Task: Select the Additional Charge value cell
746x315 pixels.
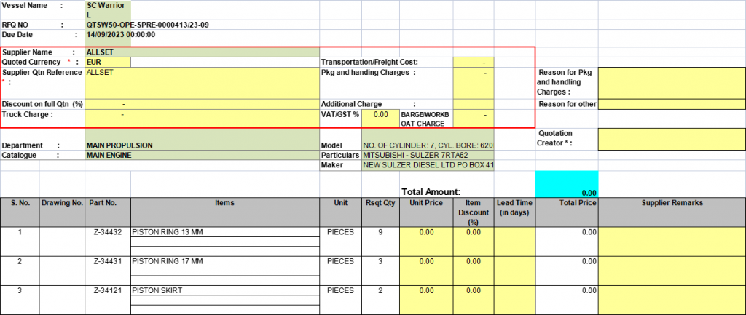Action: pos(473,104)
